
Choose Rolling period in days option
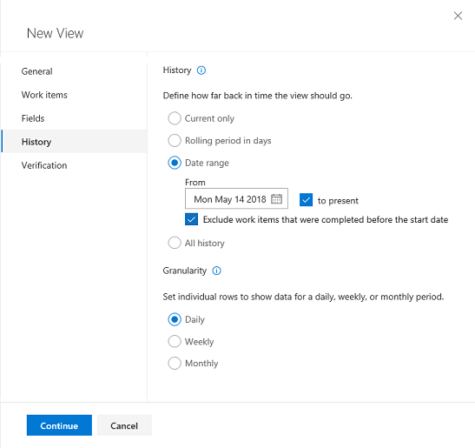tap(175, 141)
